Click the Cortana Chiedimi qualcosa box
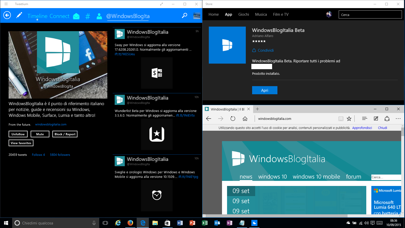405x228 pixels. coord(56,223)
